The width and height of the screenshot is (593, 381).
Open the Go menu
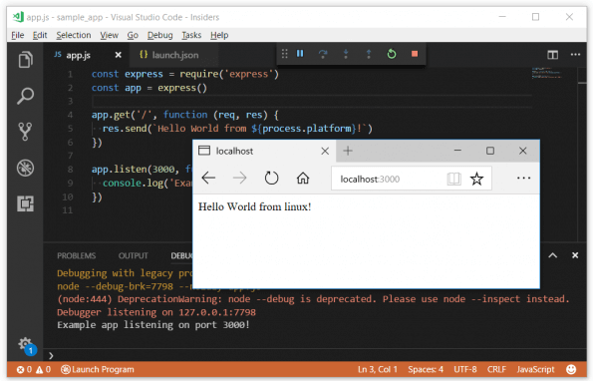pyautogui.click(x=133, y=35)
